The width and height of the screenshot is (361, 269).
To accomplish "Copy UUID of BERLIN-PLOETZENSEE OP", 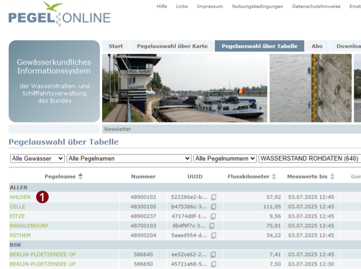I will point(213,254).
